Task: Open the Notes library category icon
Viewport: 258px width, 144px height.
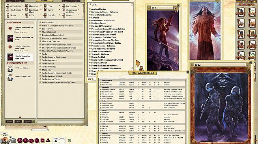Action: 8,15
